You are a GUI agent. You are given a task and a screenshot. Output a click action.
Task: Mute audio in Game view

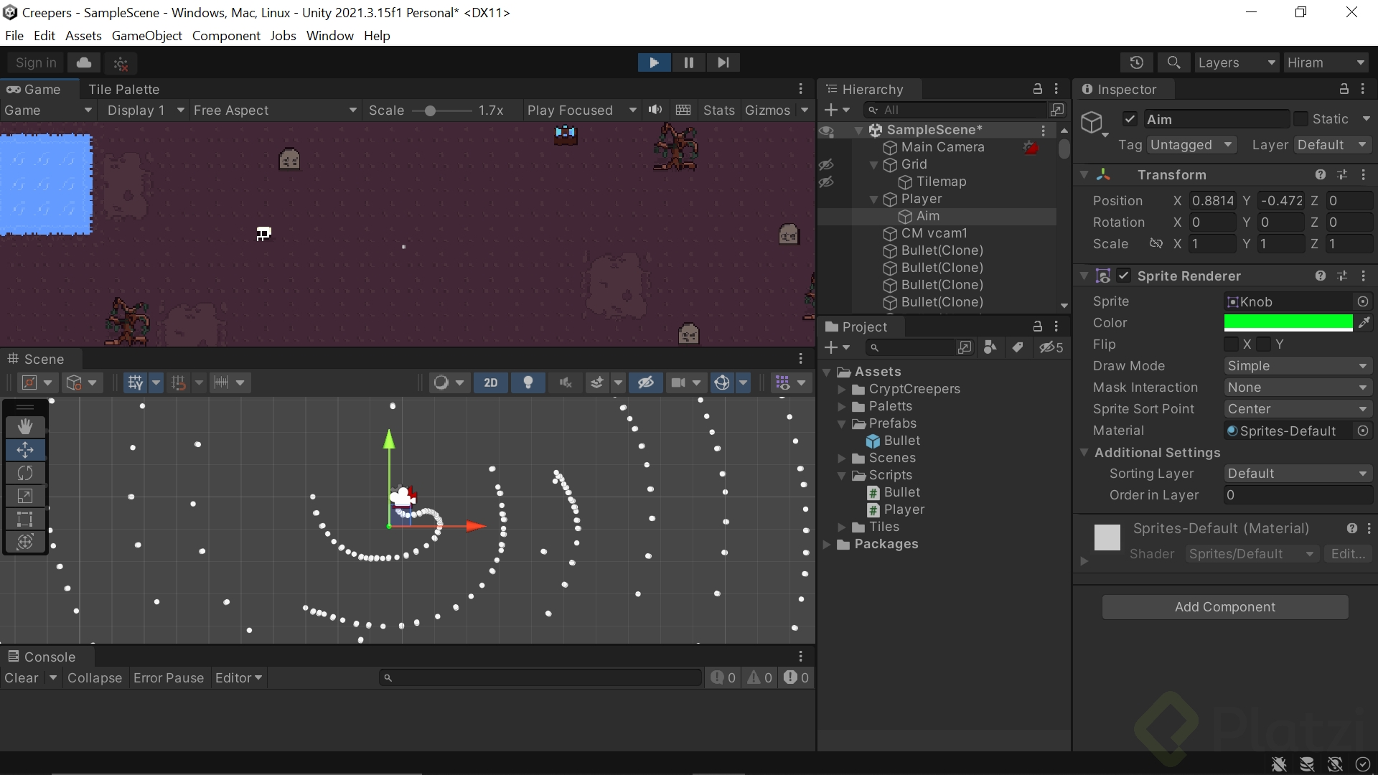click(655, 110)
